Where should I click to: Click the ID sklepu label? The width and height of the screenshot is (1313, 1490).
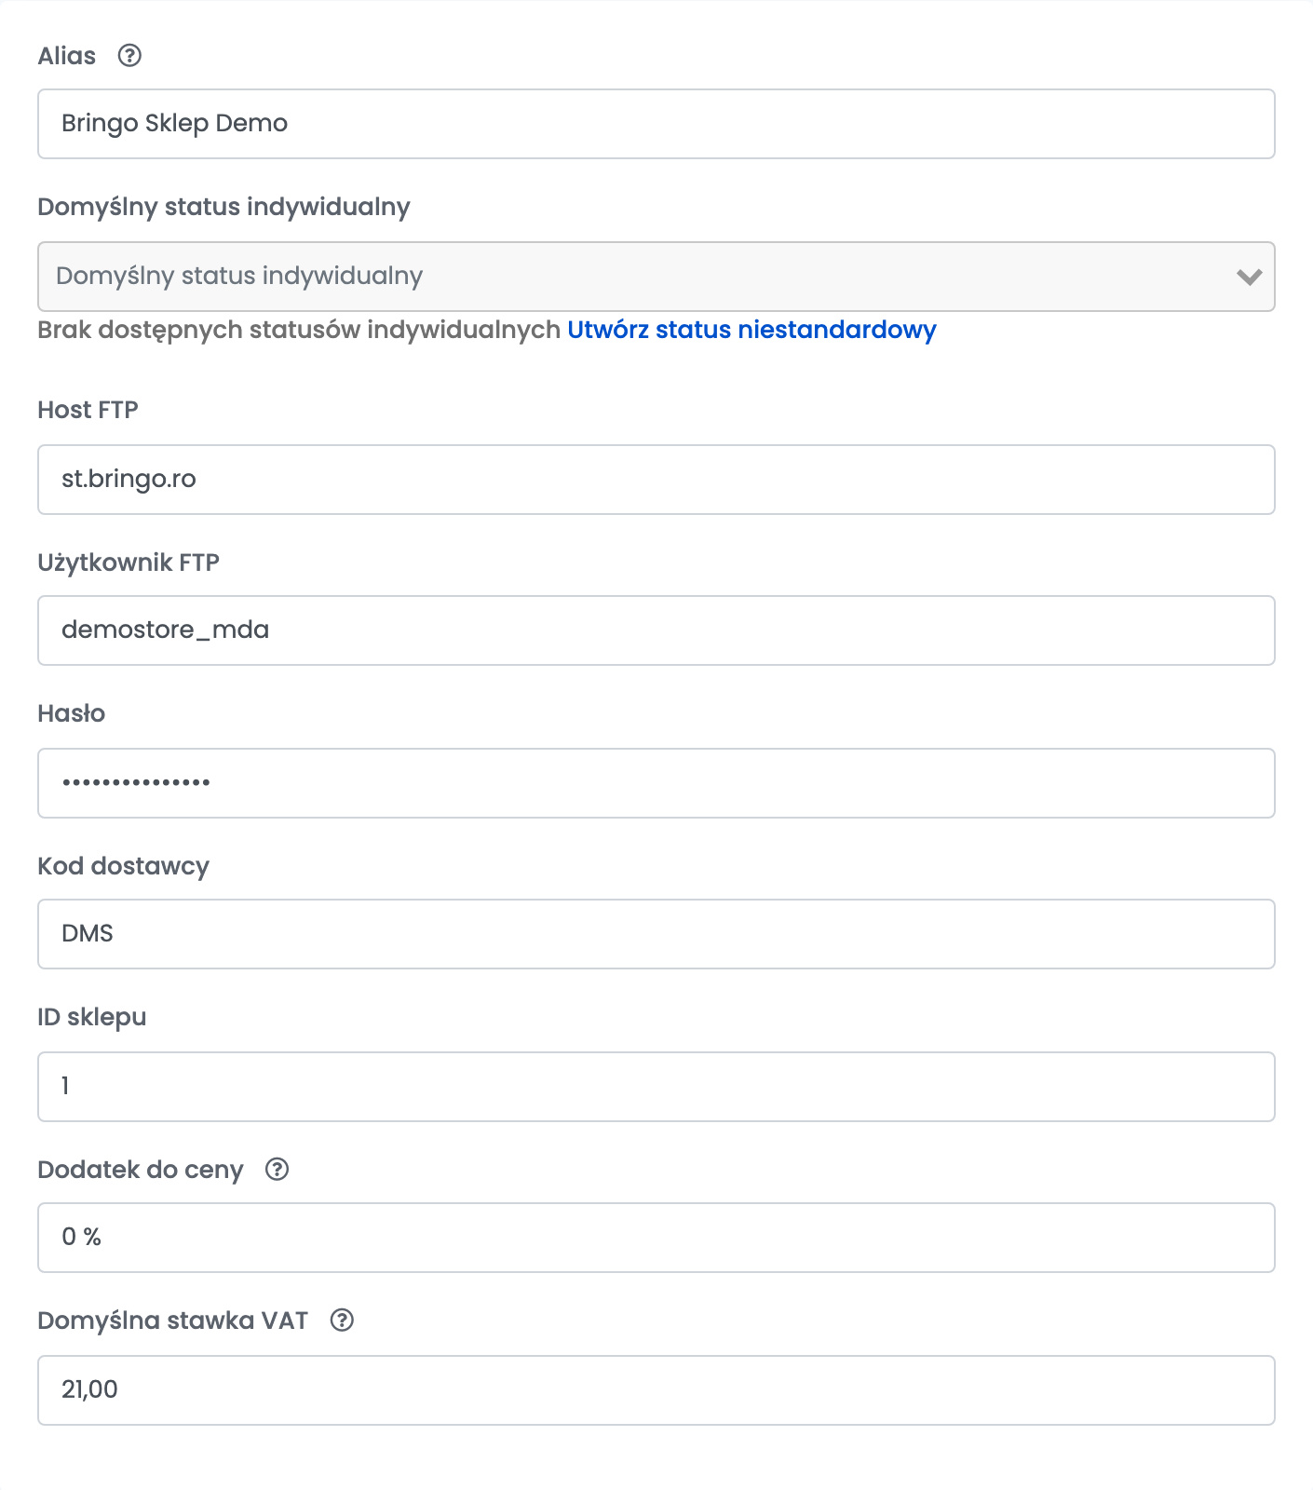[91, 1017]
